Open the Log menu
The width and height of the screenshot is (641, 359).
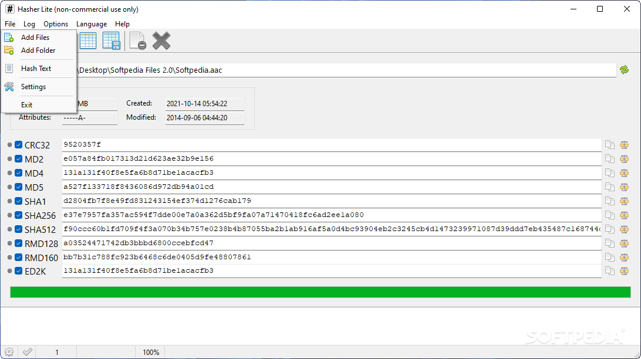click(29, 24)
